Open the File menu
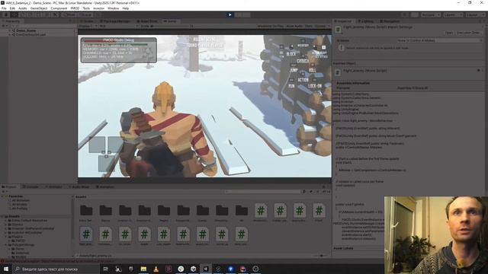Image resolution: width=488 pixels, height=274 pixels. click(x=4, y=8)
